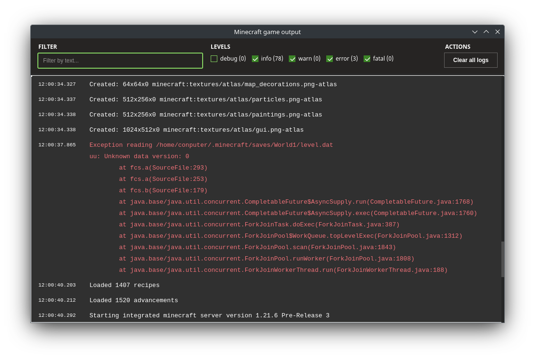Click the 'Unknown data version: 0' error line
This screenshot has width=535, height=359.
139,156
